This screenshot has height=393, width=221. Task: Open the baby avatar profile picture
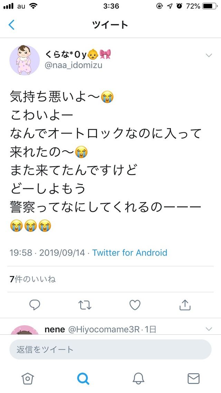pos(25,60)
